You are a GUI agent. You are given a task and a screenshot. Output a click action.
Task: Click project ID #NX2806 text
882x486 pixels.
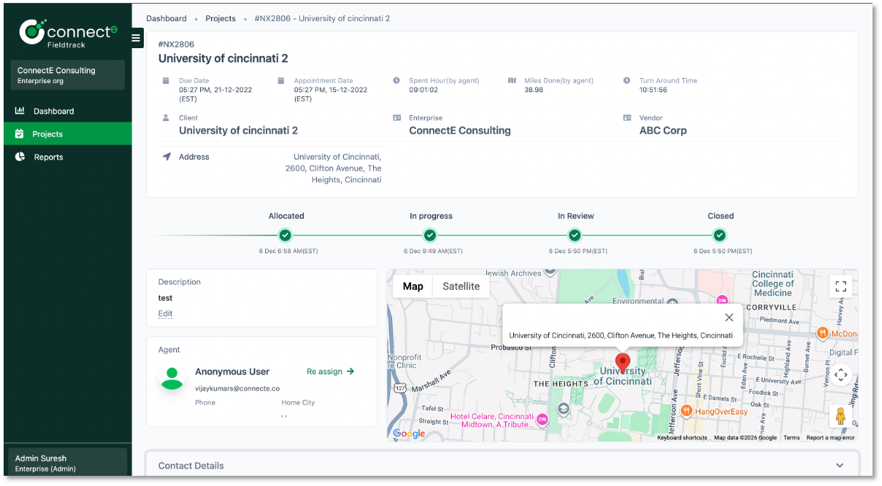pyautogui.click(x=176, y=45)
